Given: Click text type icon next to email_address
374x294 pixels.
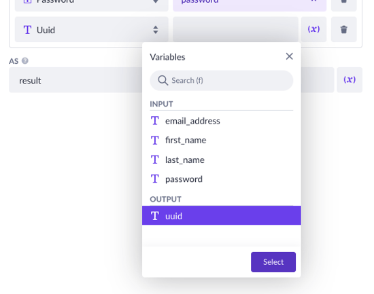Looking at the screenshot, I should 155,121.
